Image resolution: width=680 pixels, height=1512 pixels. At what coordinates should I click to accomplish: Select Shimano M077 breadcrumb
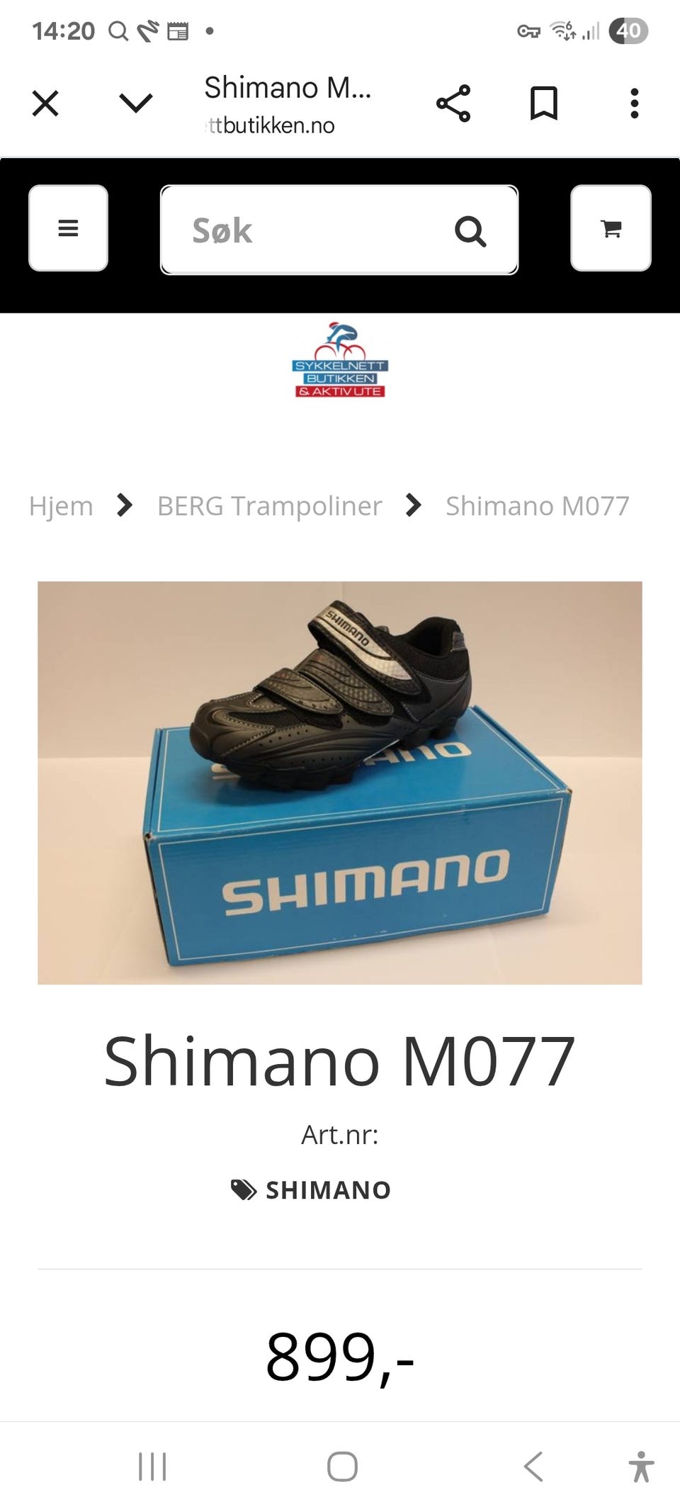coord(538,506)
